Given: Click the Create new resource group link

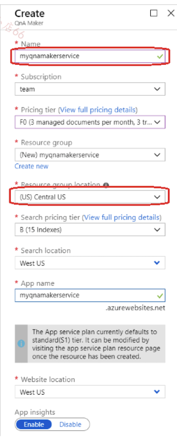Looking at the screenshot, I should click(x=32, y=167).
